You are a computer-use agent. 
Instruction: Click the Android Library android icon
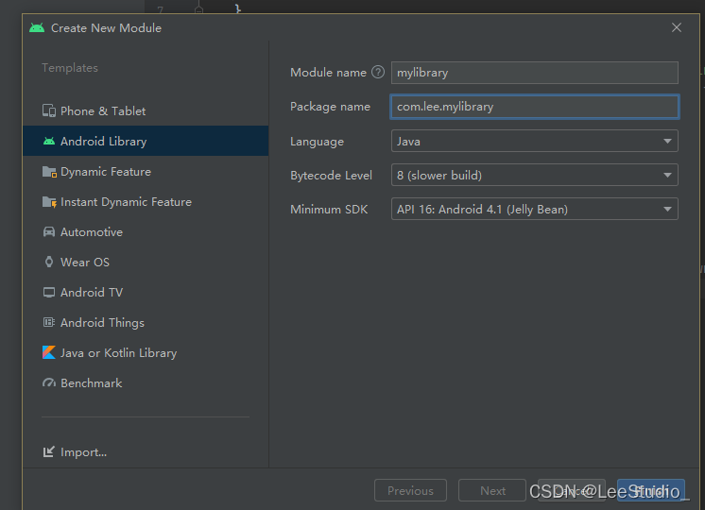[49, 141]
